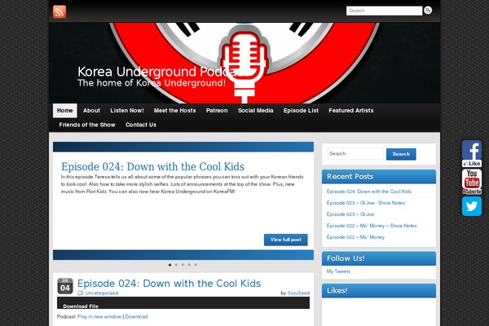This screenshot has width=489, height=326.
Task: Open recent post Episode 022 – Mo' Money – Show Notes
Action: click(372, 226)
